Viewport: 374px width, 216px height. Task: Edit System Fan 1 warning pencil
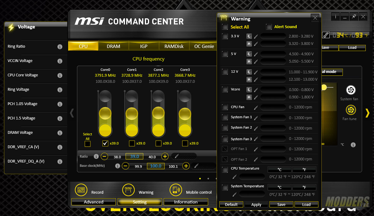[x=256, y=118]
